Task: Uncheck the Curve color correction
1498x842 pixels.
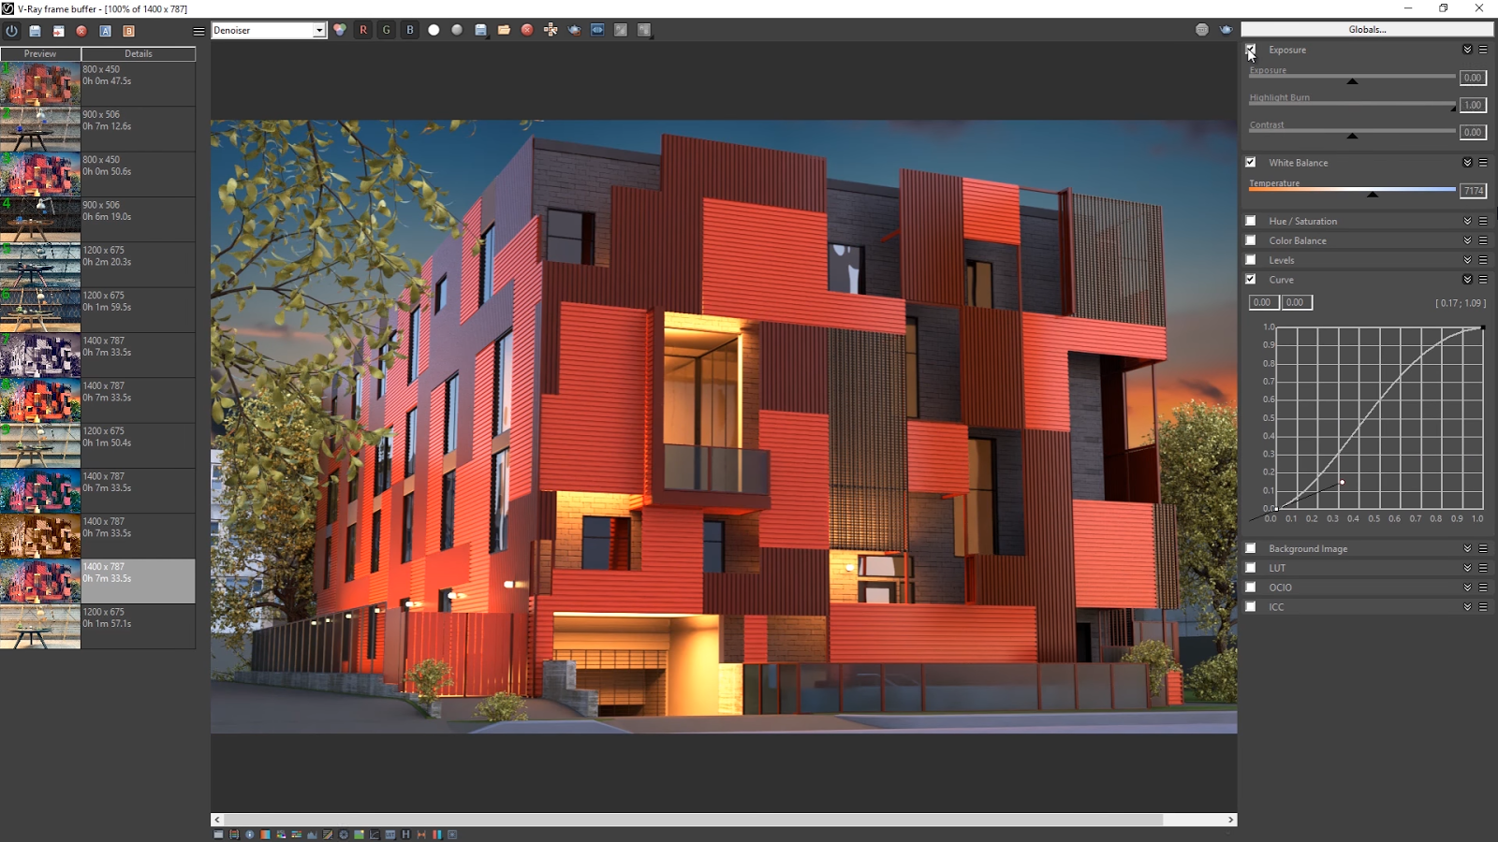Action: pos(1251,280)
